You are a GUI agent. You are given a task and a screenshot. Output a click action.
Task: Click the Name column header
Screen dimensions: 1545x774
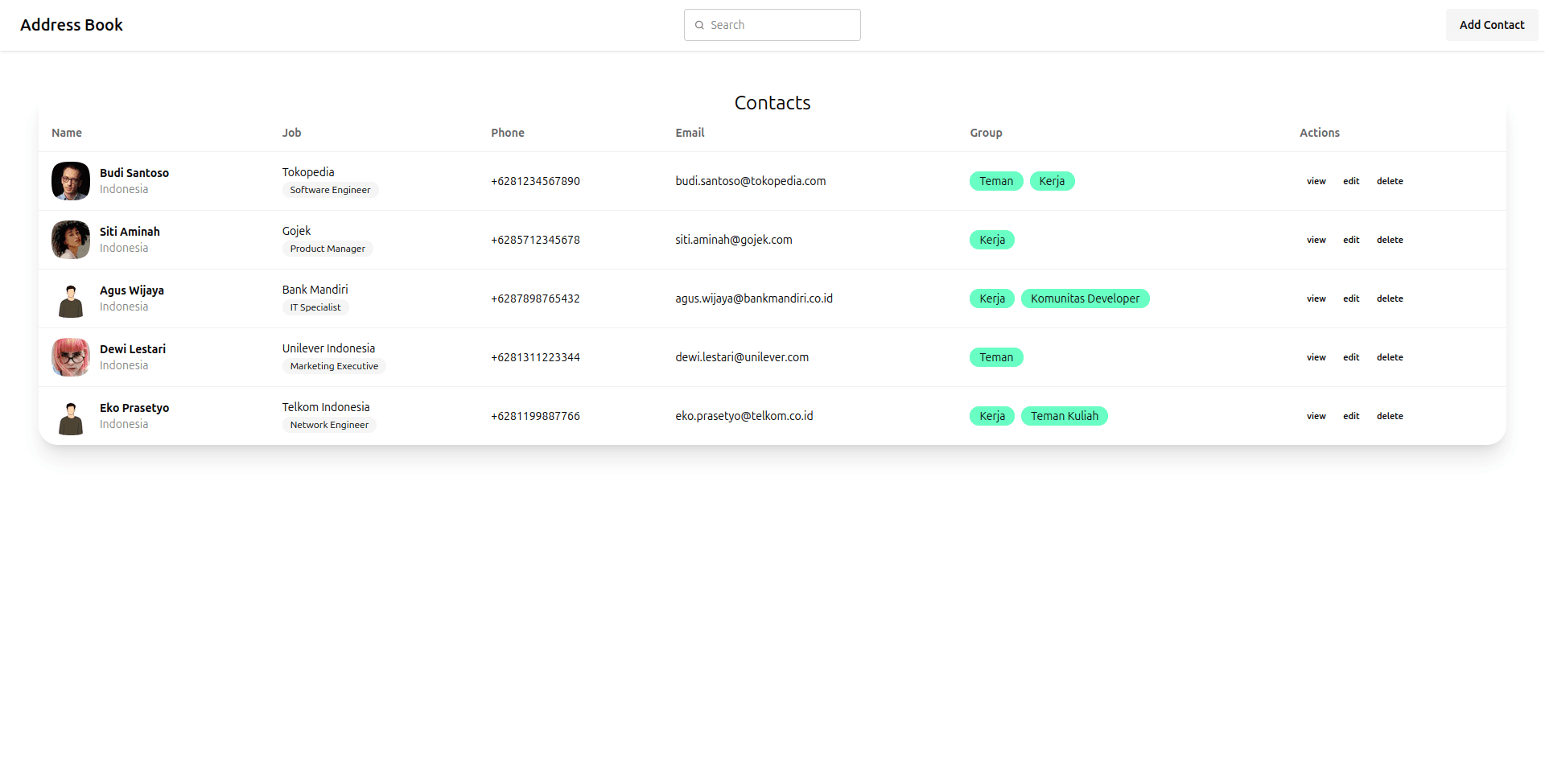tap(67, 132)
